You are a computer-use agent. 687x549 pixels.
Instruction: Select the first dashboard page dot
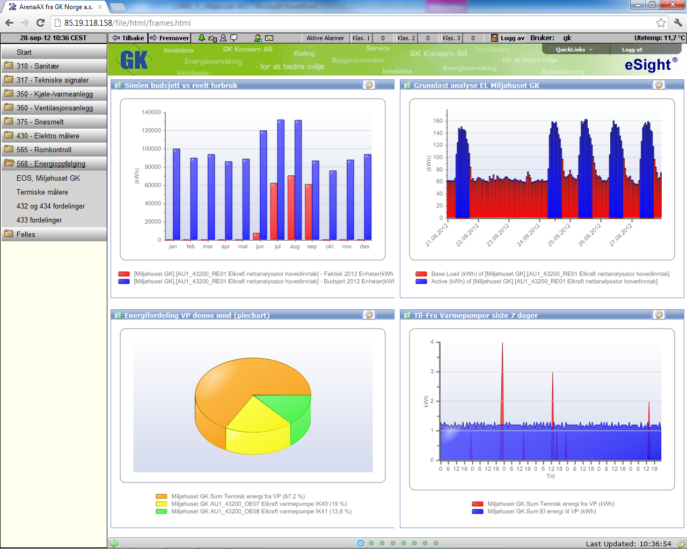[x=361, y=543]
